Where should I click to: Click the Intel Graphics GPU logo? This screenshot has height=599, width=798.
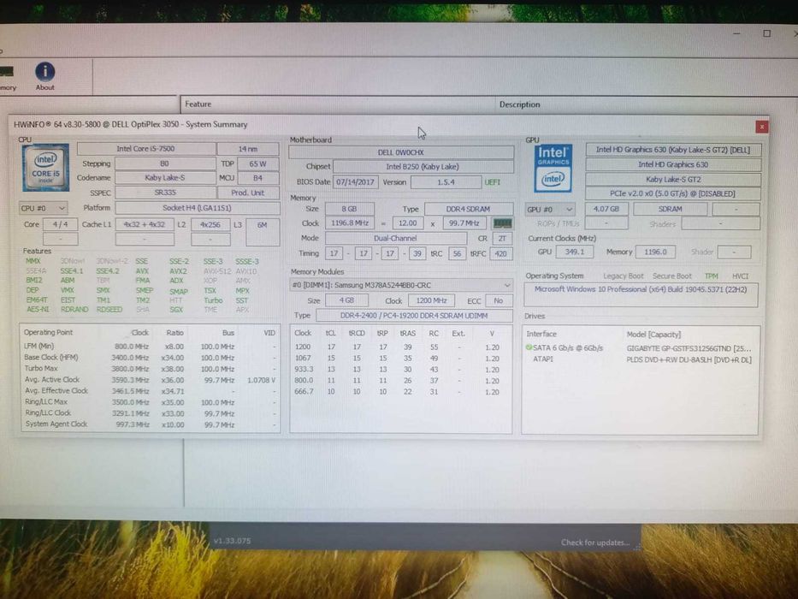coord(553,169)
